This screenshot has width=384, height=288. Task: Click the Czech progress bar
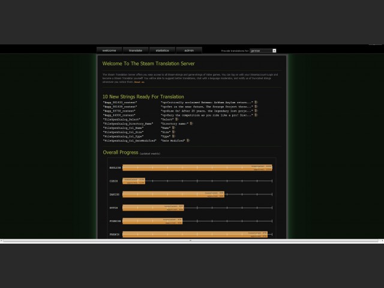point(134,181)
